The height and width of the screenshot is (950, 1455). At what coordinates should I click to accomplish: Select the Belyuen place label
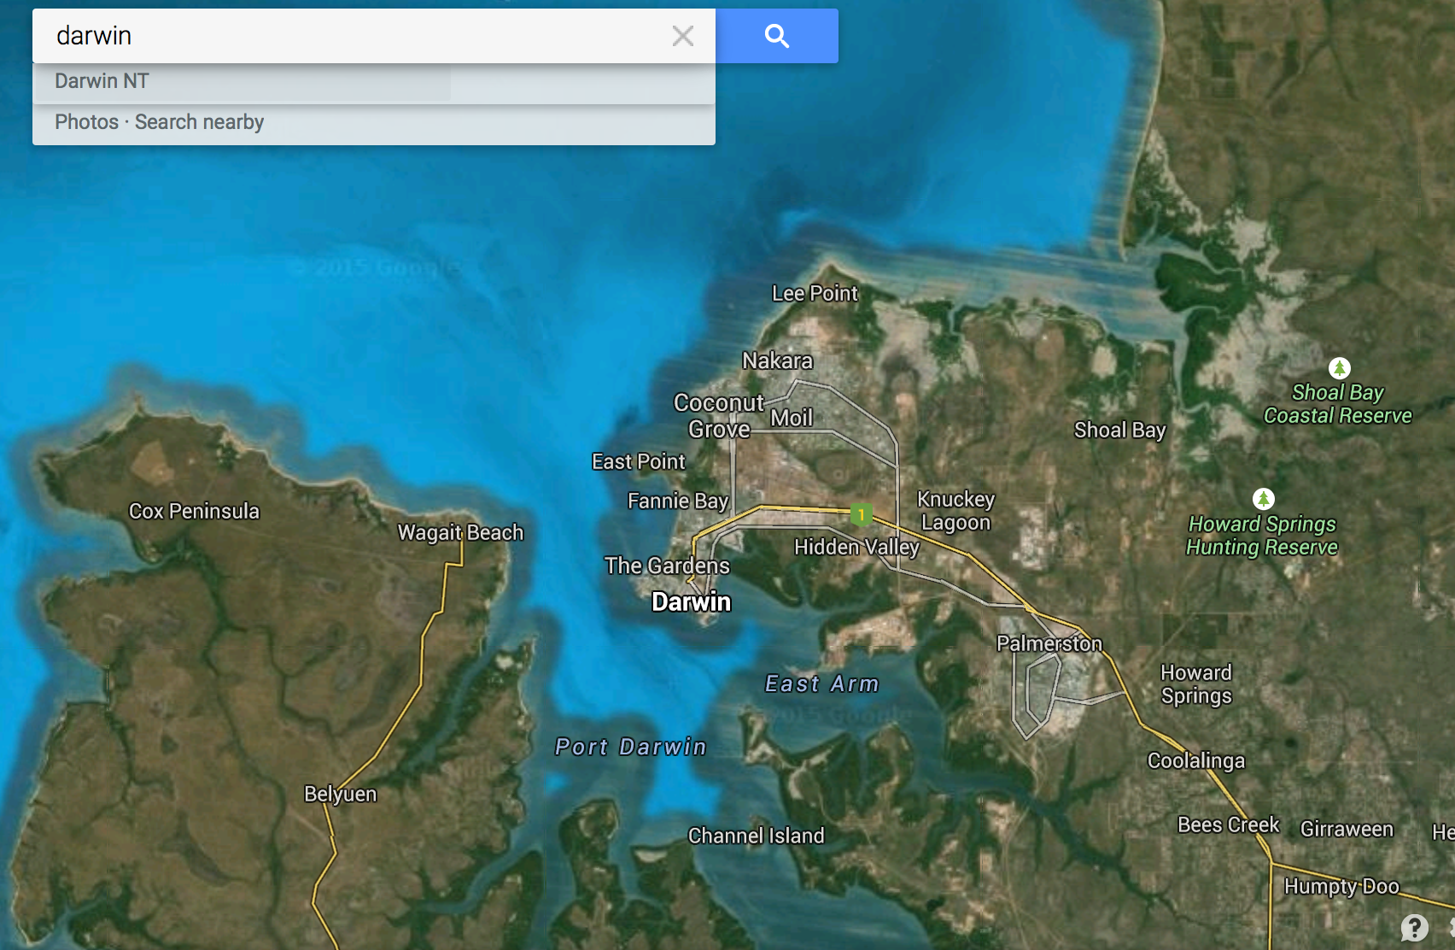click(x=340, y=794)
